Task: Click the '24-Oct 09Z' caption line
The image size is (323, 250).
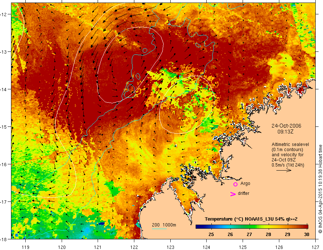Action: [x=284, y=160]
